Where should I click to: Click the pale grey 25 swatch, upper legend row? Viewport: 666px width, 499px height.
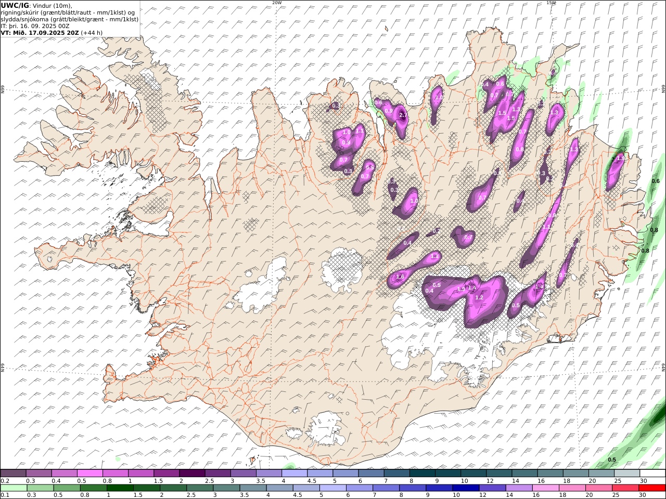pos(627,473)
